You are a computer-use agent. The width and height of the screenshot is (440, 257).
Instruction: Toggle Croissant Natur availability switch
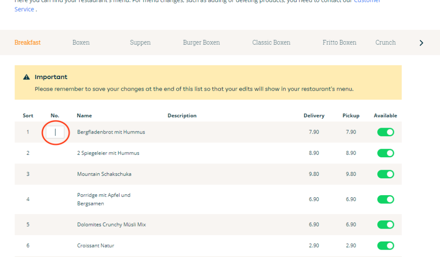tap(385, 245)
